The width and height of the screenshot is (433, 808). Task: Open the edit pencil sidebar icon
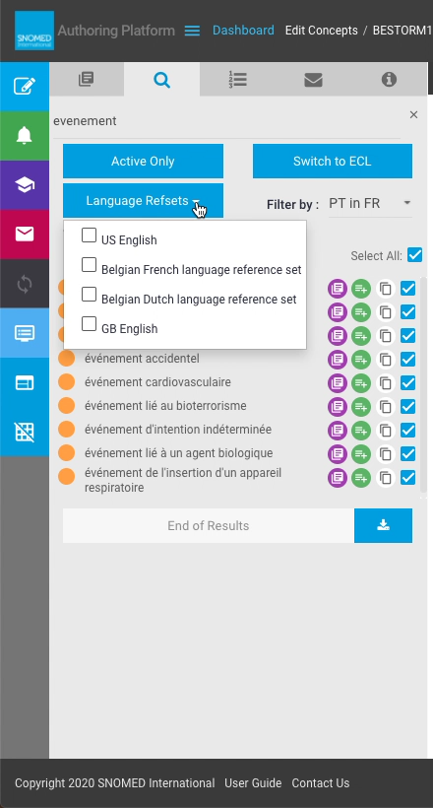click(25, 86)
